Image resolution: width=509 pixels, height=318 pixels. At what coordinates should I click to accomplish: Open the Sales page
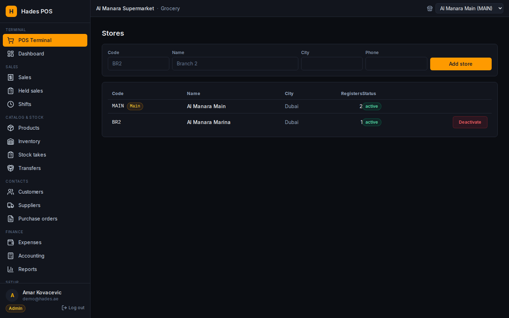pyautogui.click(x=45, y=77)
